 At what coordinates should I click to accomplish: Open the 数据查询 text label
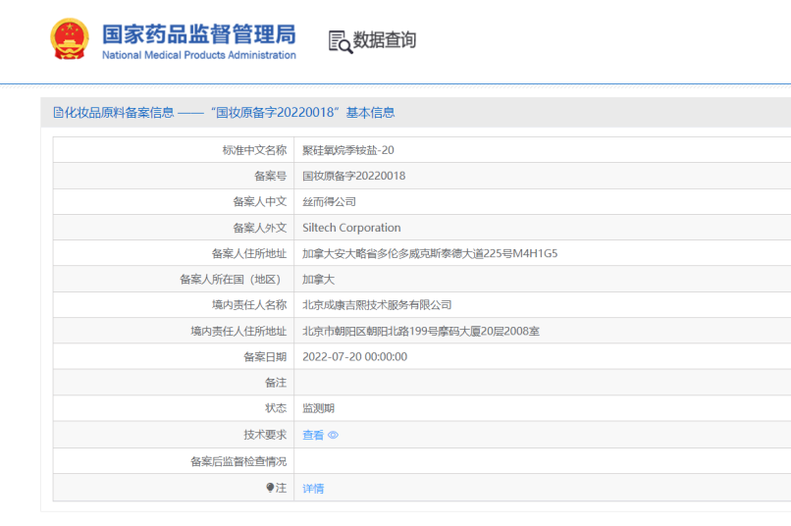click(385, 40)
